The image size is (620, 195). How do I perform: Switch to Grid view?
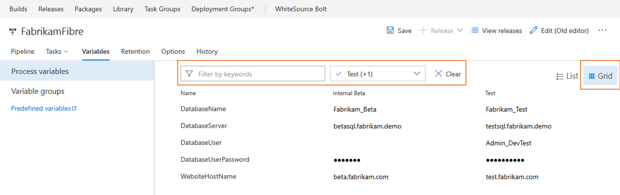[x=600, y=76]
